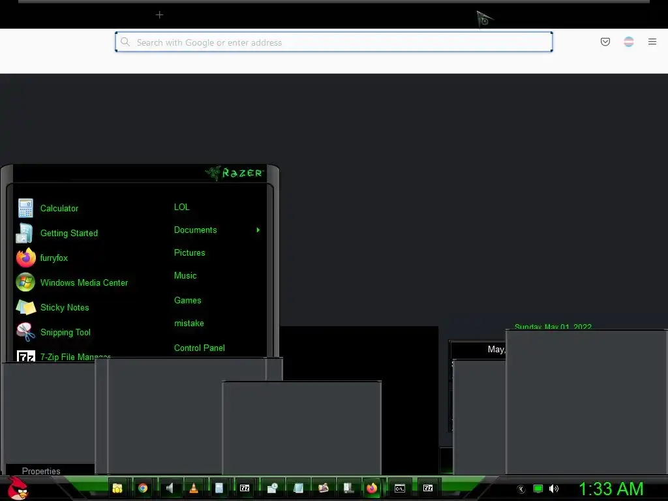Open the Command Prompt taskbar icon
Image resolution: width=668 pixels, height=501 pixels.
[x=400, y=488]
